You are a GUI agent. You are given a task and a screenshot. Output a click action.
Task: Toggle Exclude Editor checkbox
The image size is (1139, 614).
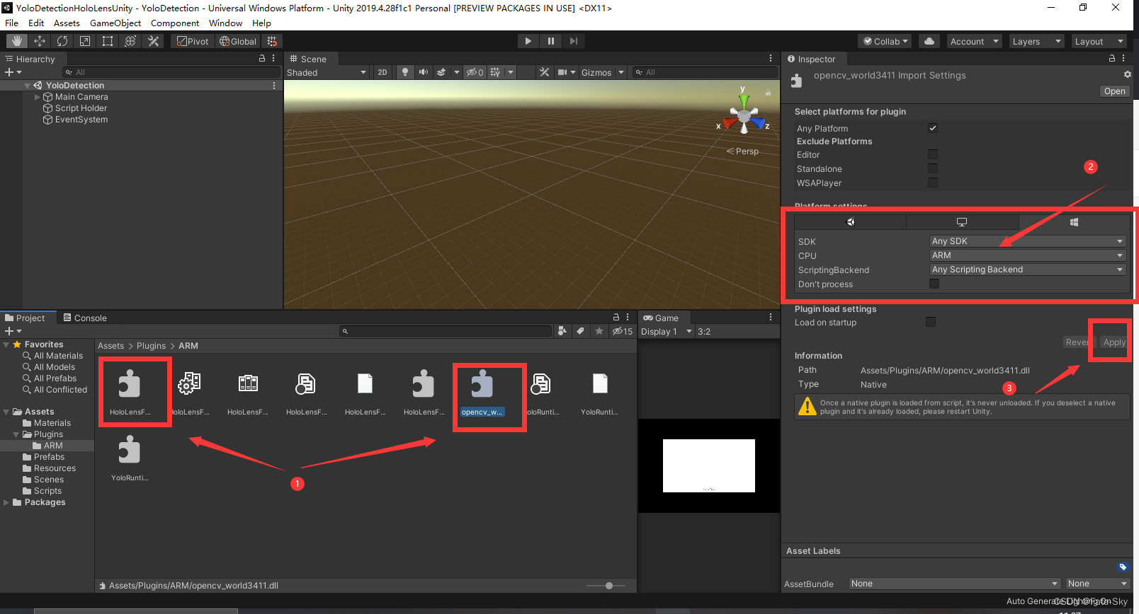coord(933,154)
